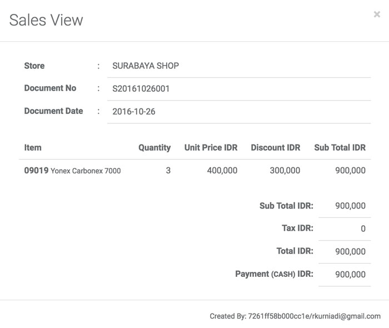This screenshot has width=389, height=328.
Task: Click quantity value 3 in item row
Action: click(168, 171)
